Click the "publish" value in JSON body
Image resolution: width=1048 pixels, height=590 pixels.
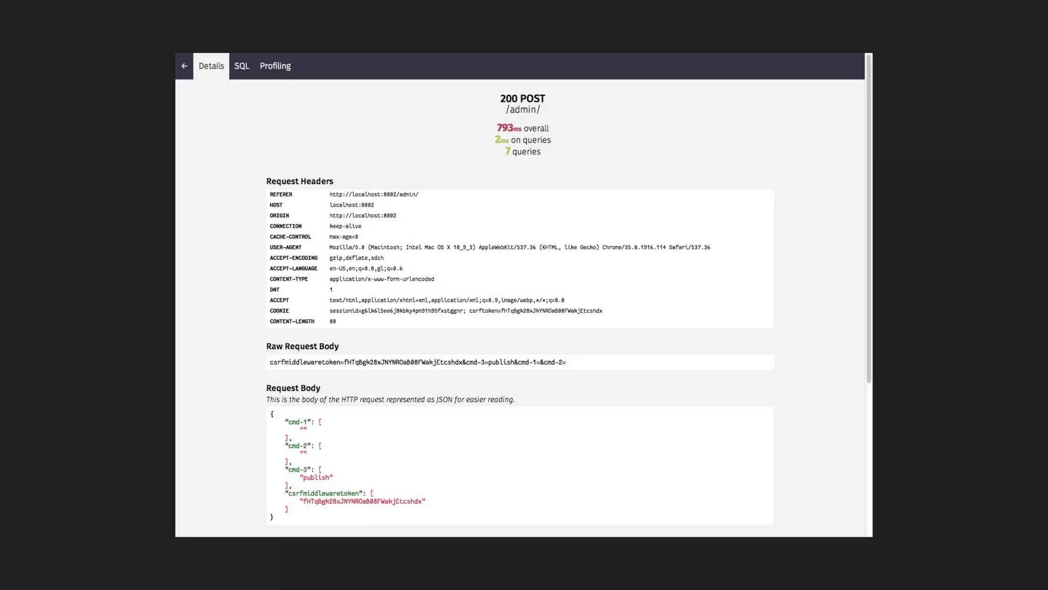pos(316,478)
